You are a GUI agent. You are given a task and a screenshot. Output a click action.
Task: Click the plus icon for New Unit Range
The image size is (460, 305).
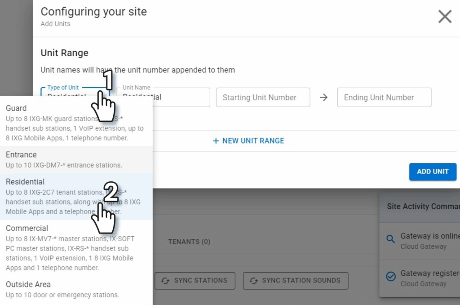point(216,141)
